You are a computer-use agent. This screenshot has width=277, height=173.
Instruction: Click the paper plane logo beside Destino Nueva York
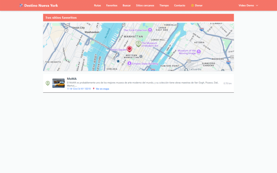21,5
